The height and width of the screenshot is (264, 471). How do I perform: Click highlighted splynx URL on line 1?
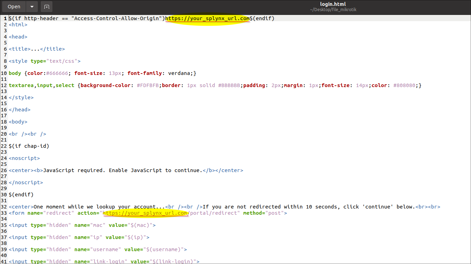pos(207,18)
